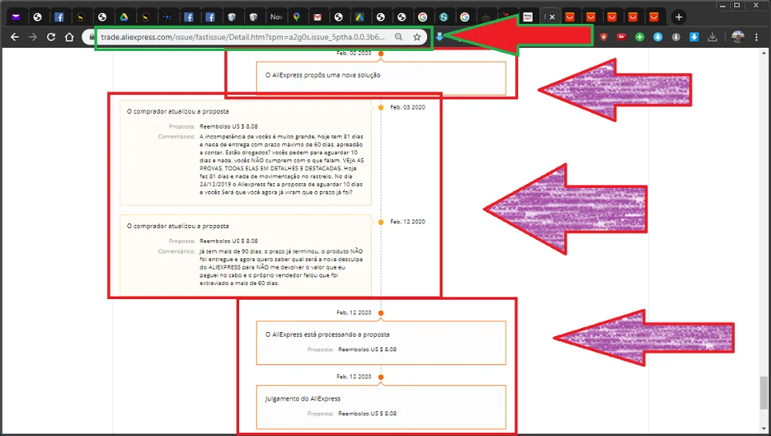Click 'Reembolso US $ 8.08' in Feb. 03 card

click(x=229, y=126)
